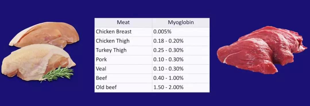Click the raw chicken breast image

40,51
